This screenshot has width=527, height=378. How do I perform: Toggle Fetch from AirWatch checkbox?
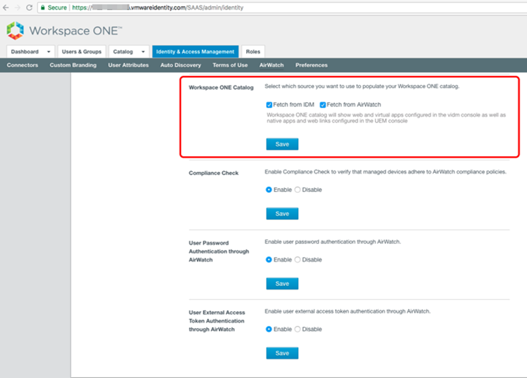tap(323, 105)
